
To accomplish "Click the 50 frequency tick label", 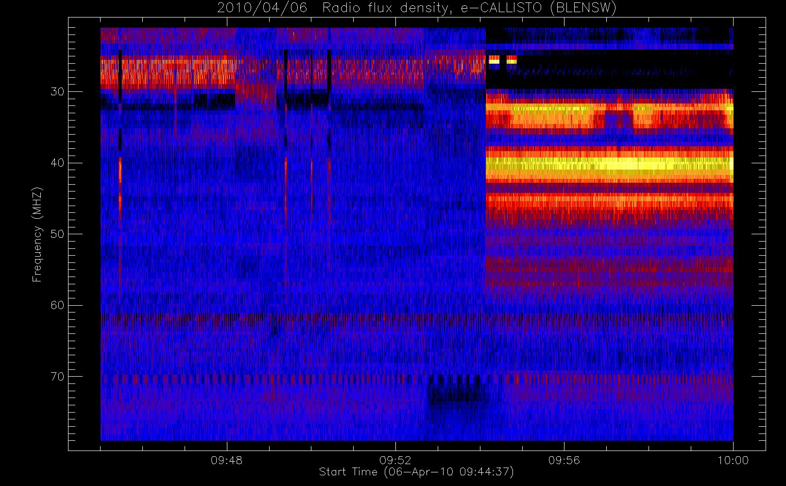I will tap(57, 234).
